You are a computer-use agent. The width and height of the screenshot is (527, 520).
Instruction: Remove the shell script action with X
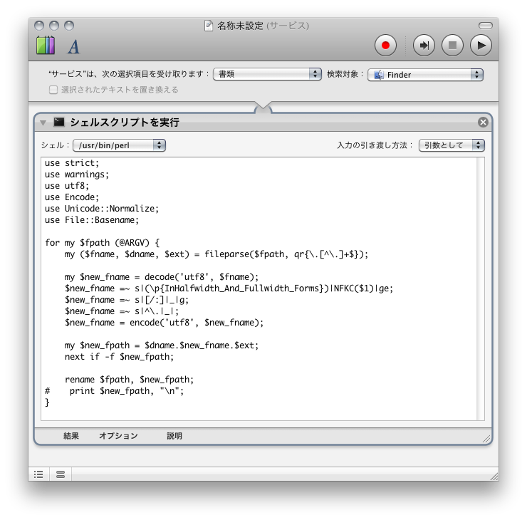(x=483, y=122)
